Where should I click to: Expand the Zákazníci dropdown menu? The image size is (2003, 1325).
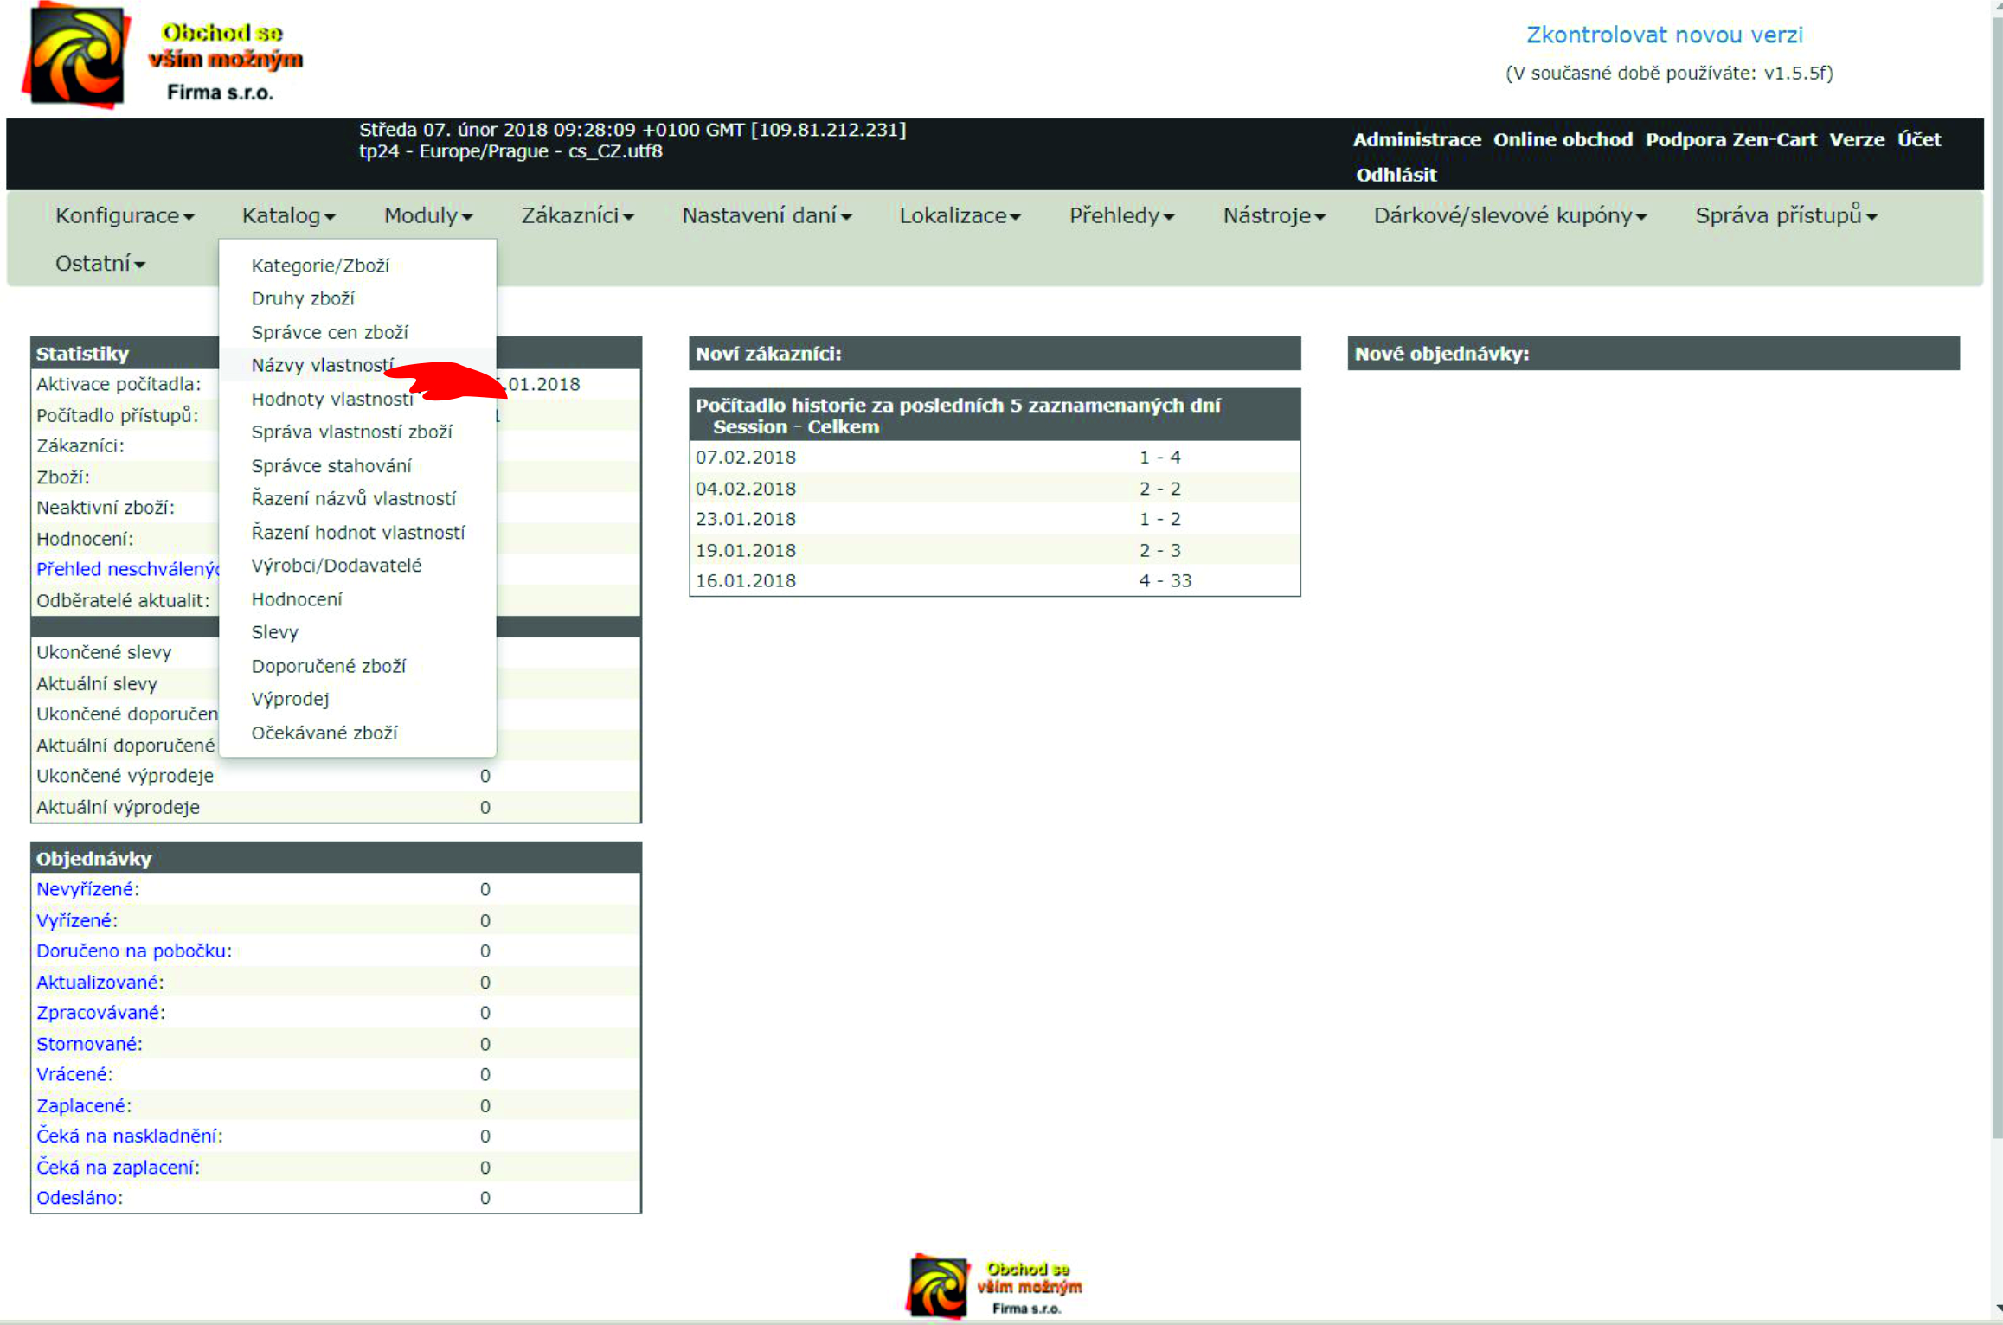[576, 215]
